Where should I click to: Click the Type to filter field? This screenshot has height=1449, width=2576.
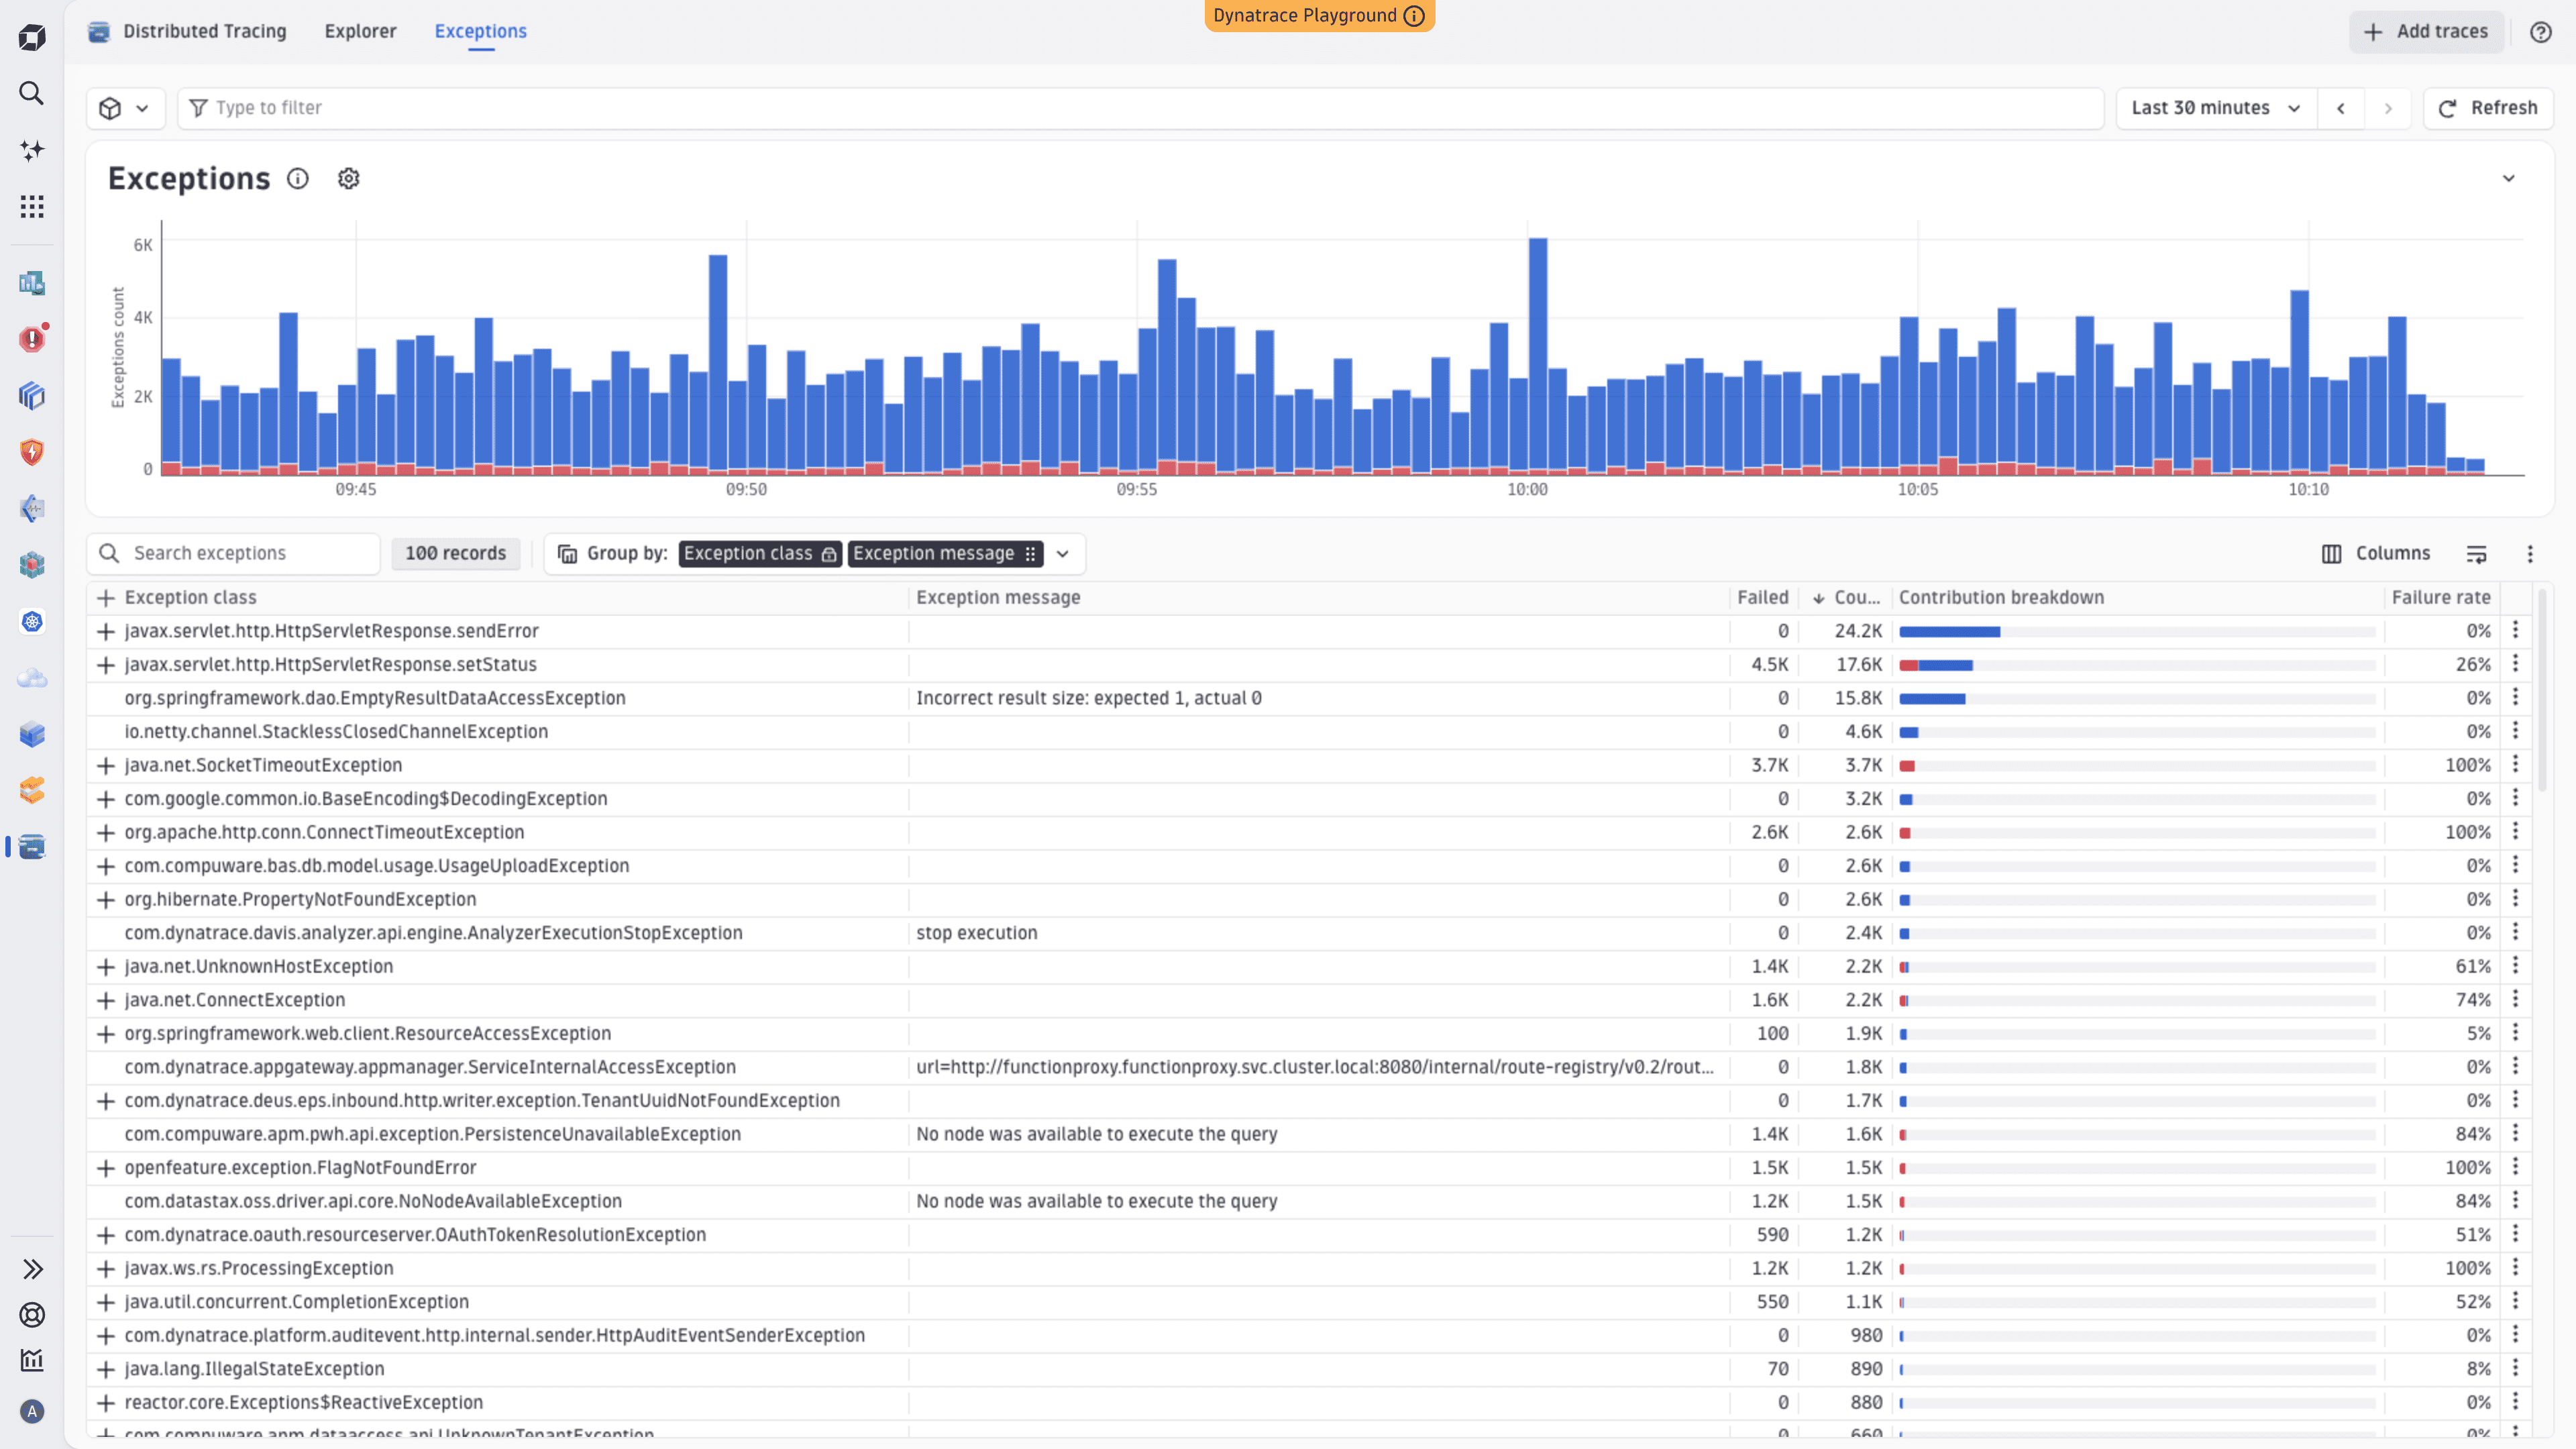1140,108
